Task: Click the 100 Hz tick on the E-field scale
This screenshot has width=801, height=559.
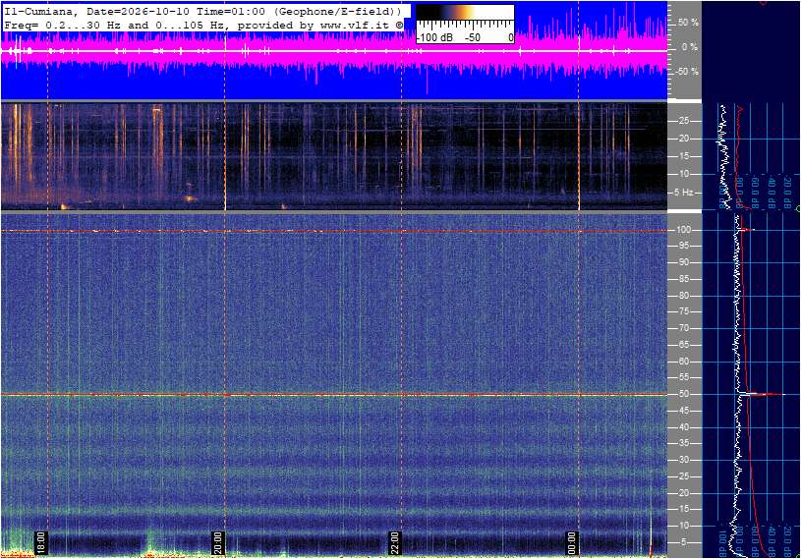Action: point(683,230)
